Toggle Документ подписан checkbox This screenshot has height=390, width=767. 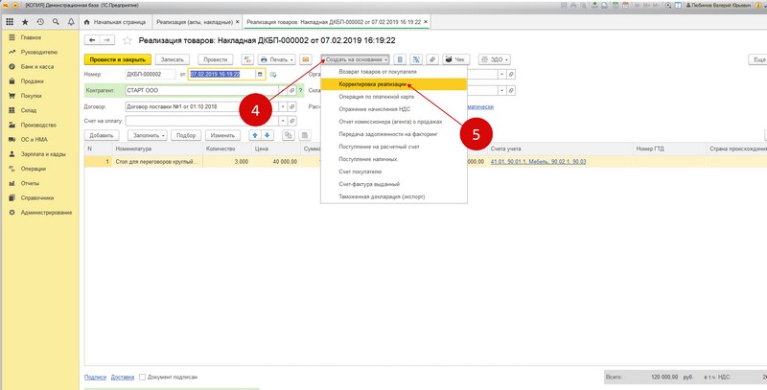[142, 378]
